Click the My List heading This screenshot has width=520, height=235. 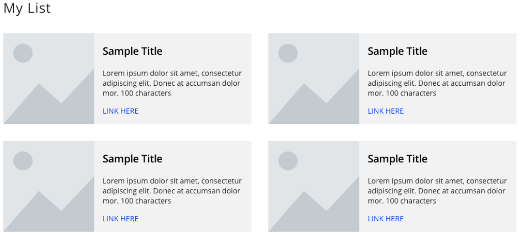coord(27,8)
